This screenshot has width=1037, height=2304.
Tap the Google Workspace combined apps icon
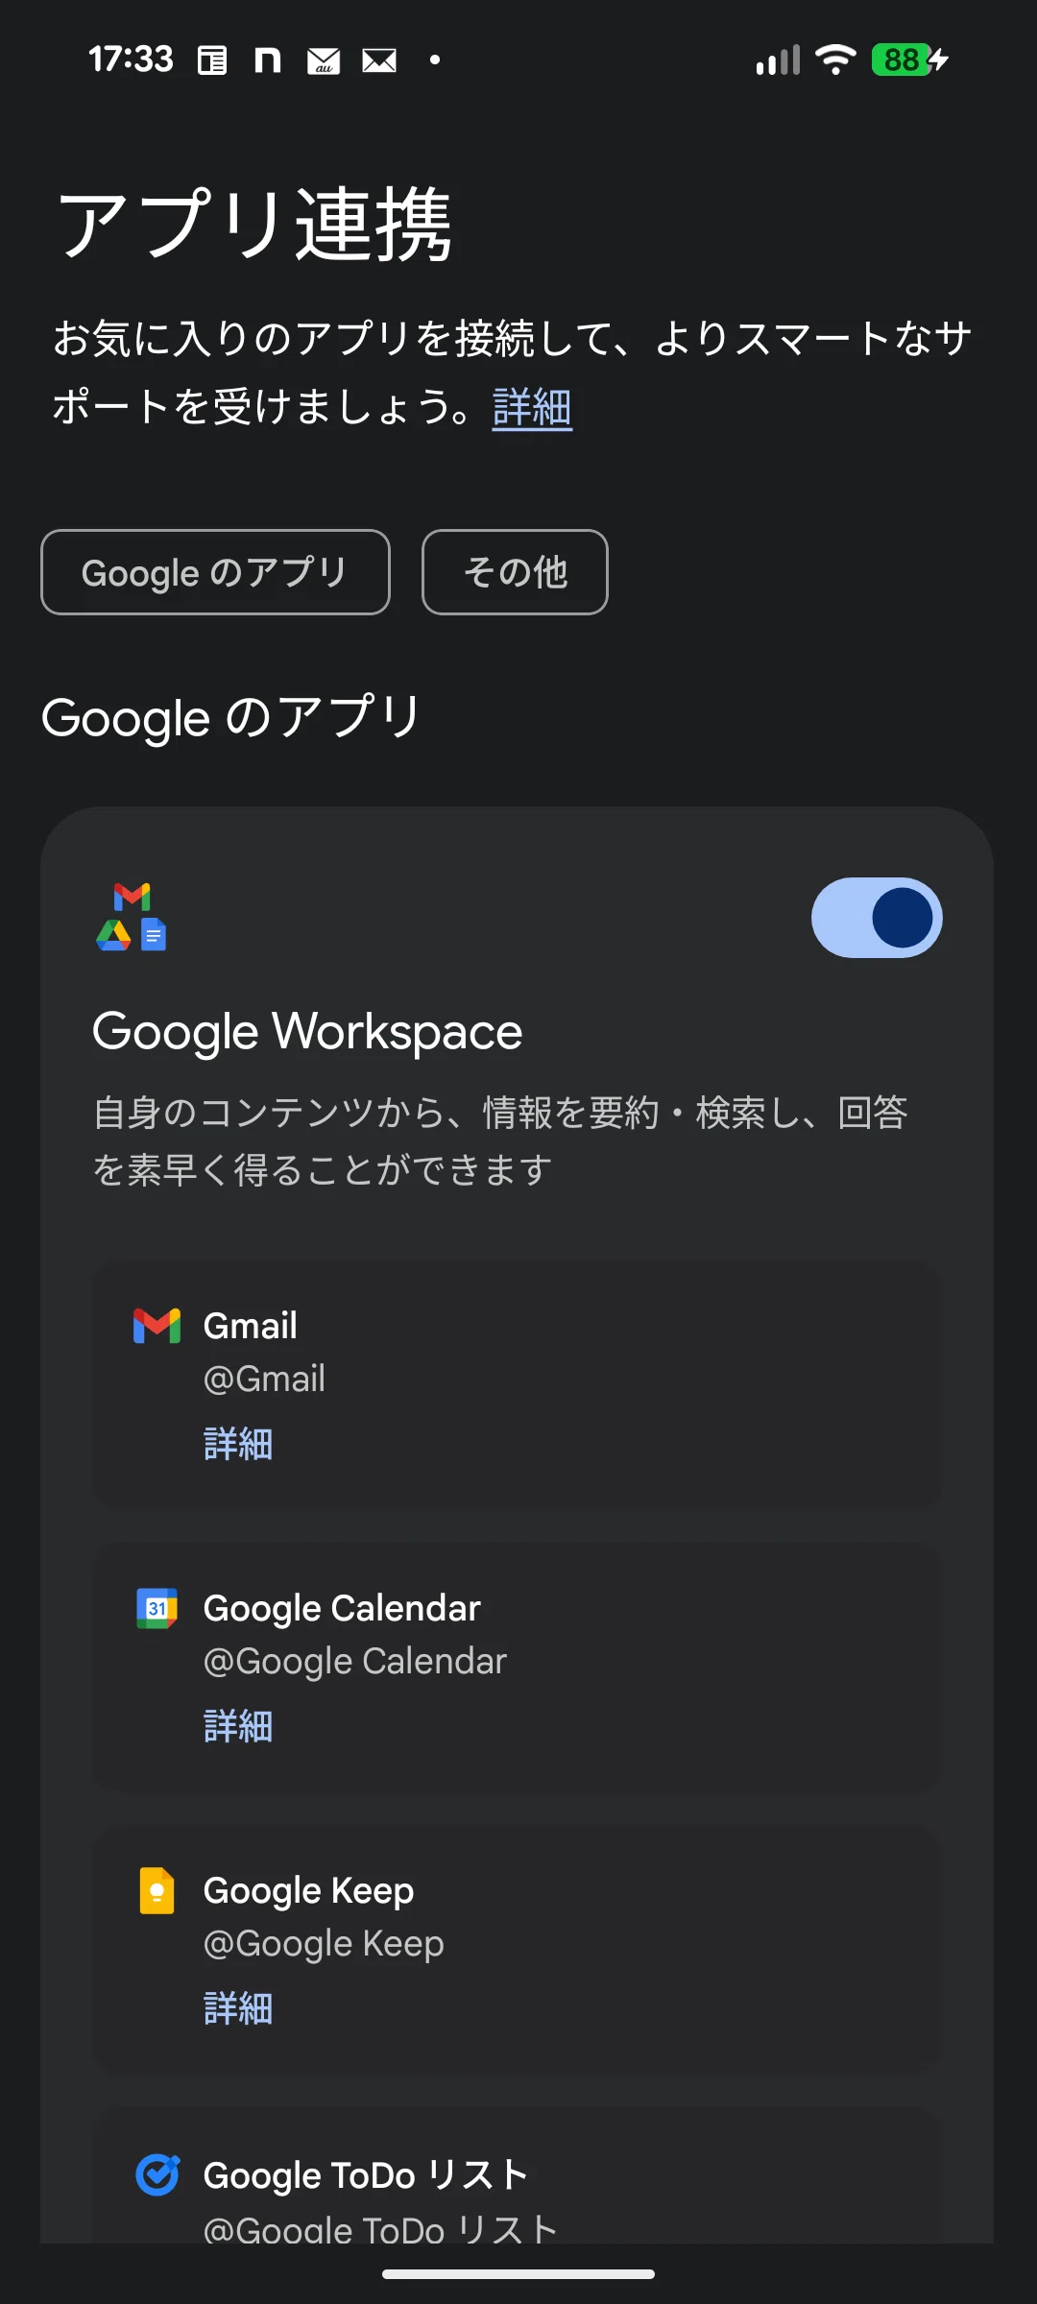pyautogui.click(x=132, y=917)
